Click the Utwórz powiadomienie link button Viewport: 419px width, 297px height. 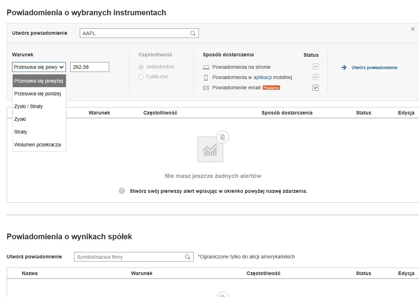tap(374, 67)
